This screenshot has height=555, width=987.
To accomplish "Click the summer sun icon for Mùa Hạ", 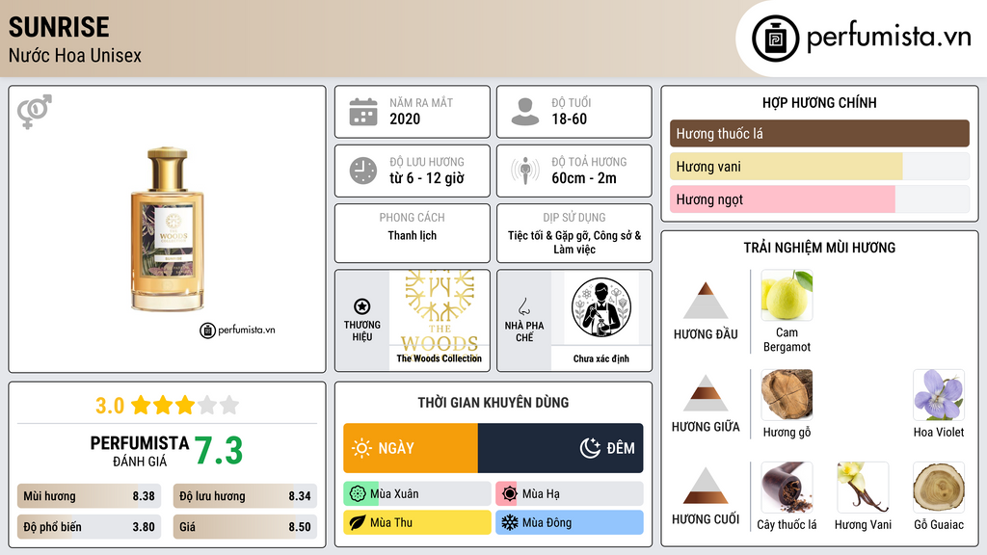I will pos(510,494).
